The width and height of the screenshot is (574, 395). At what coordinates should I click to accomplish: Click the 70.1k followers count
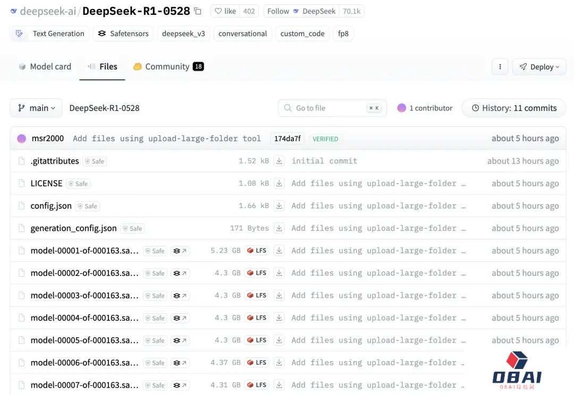pyautogui.click(x=351, y=11)
